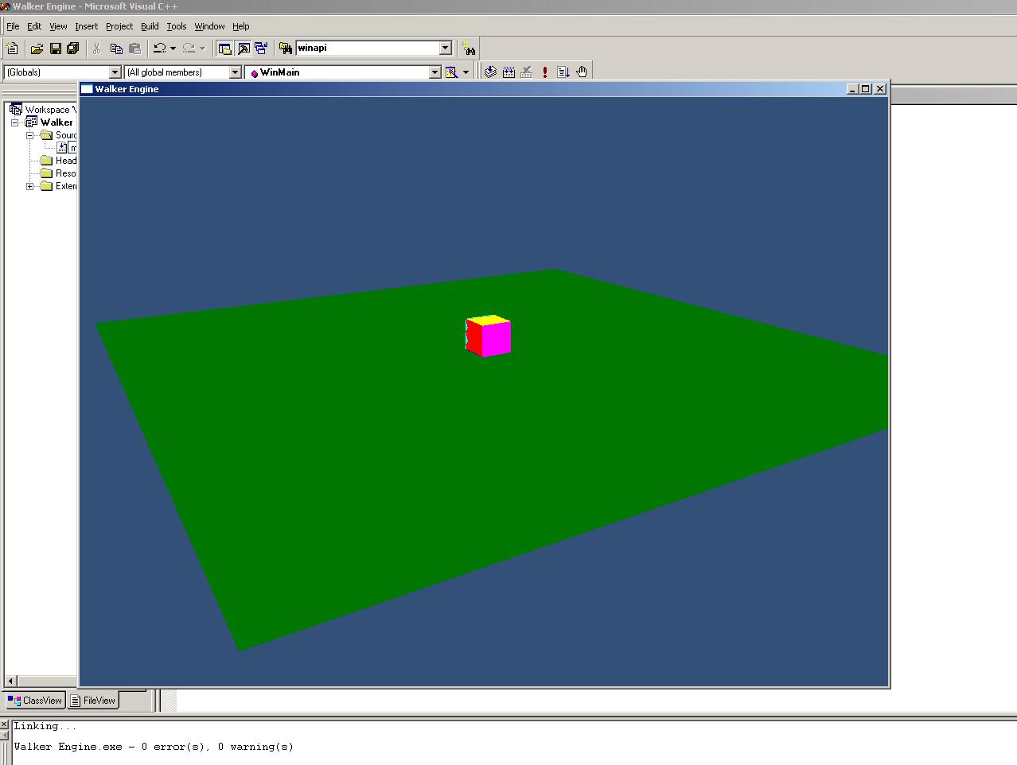Click the Build icon in build toolbar
Viewport: 1017px width, 765px height.
tap(509, 72)
